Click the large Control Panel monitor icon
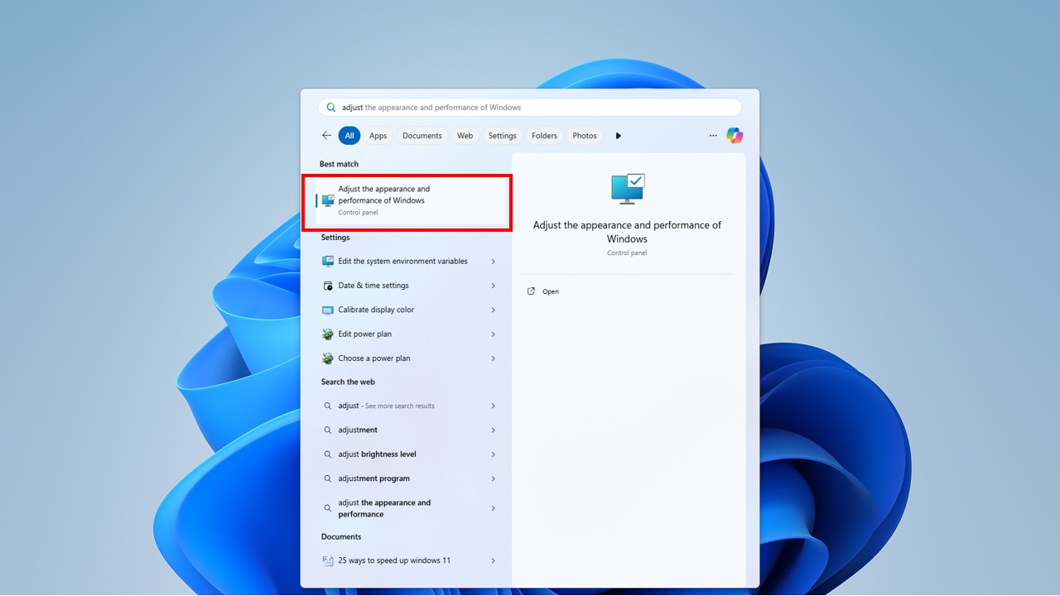1060x596 pixels. [627, 189]
